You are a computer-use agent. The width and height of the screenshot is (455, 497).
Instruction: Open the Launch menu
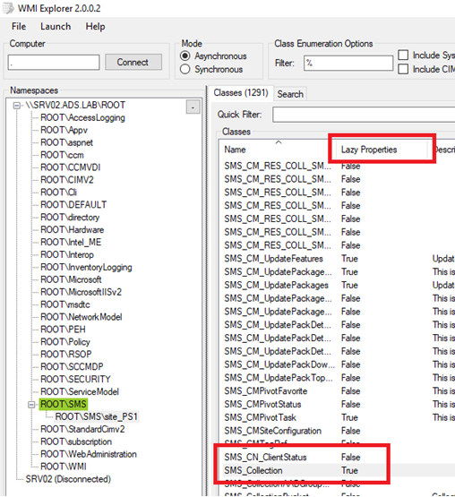[x=56, y=26]
